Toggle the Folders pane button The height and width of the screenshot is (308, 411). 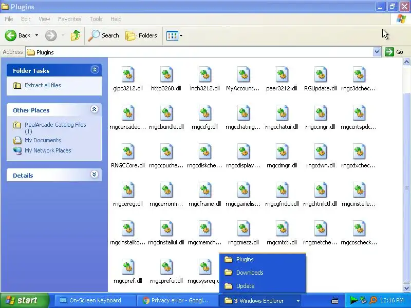coord(141,35)
